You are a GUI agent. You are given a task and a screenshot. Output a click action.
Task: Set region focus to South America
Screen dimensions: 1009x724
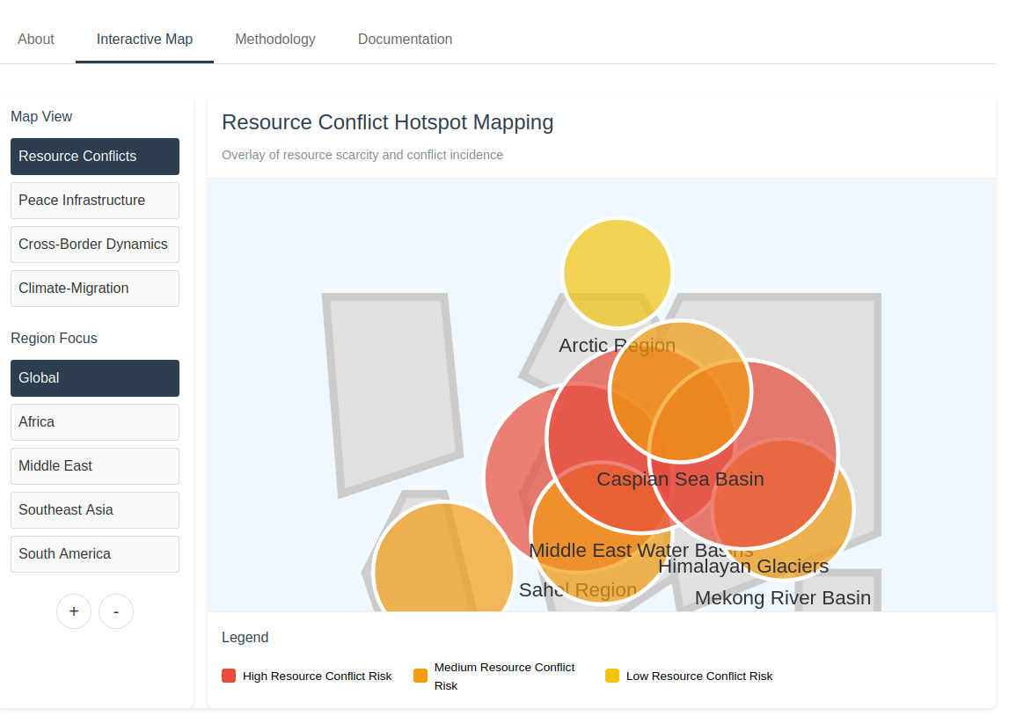pos(95,554)
